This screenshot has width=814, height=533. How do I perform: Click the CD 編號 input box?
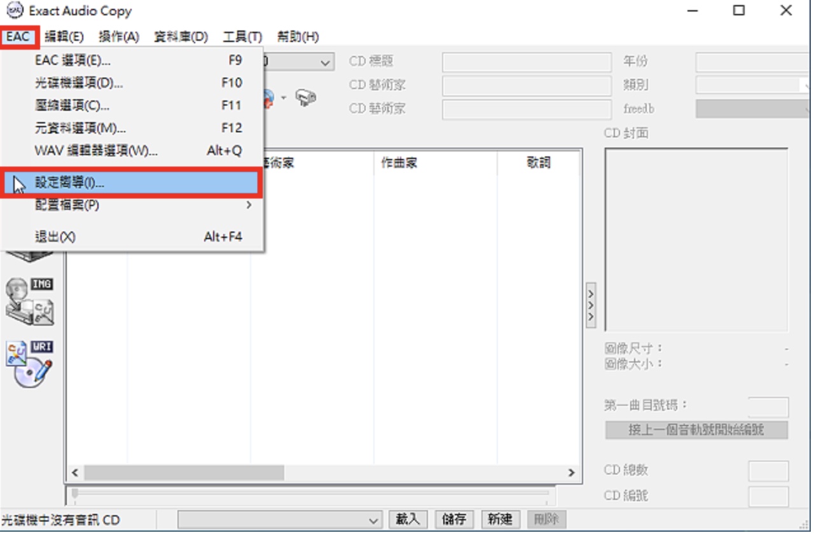pos(768,496)
